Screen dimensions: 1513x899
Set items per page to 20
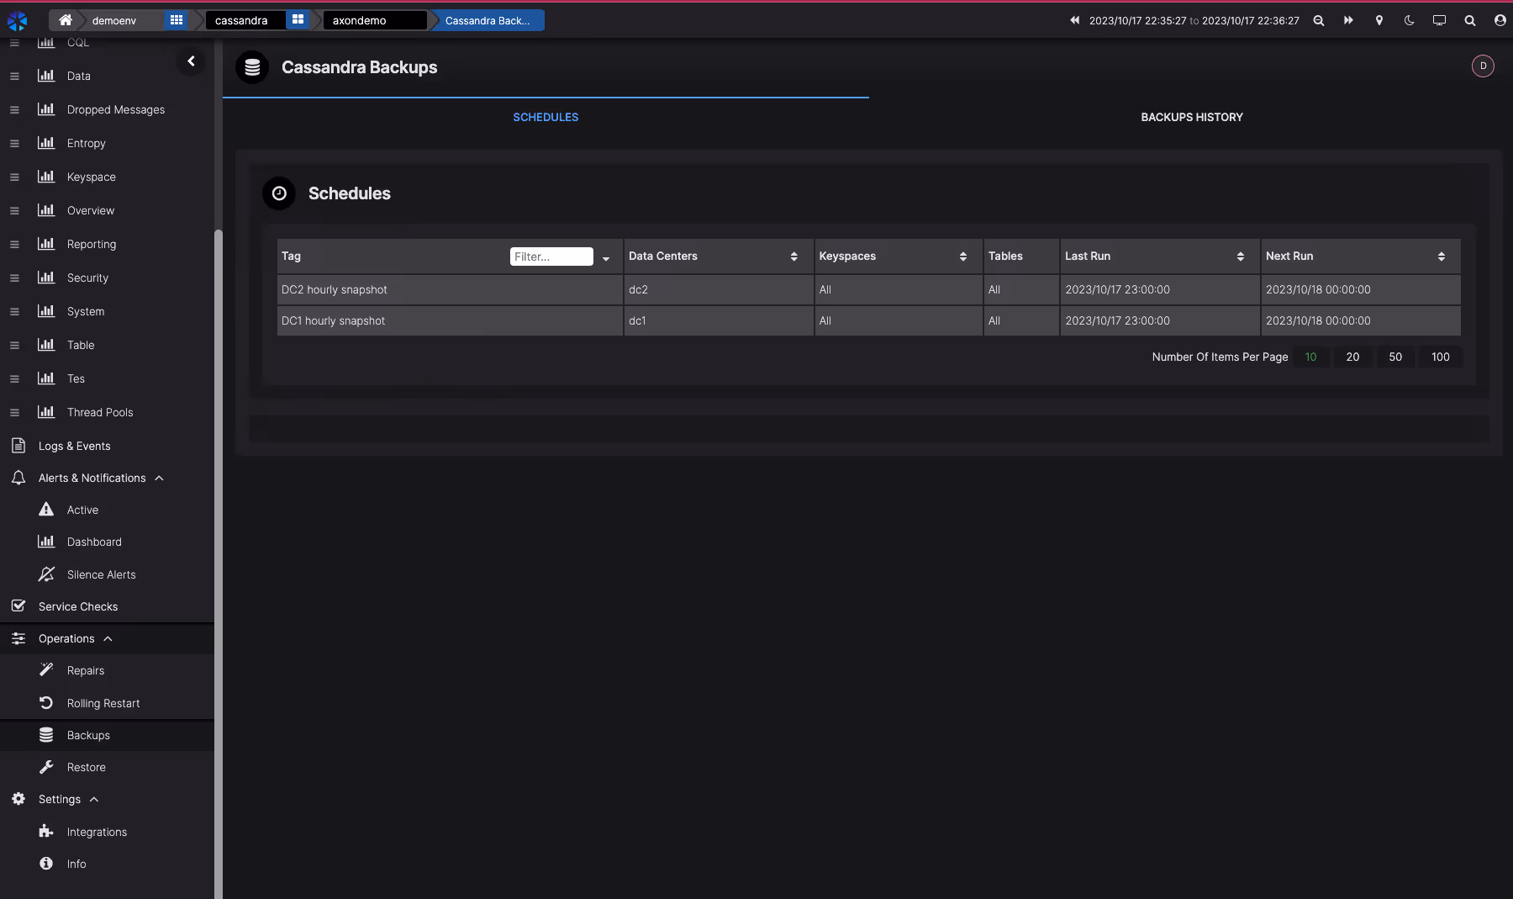pos(1352,357)
